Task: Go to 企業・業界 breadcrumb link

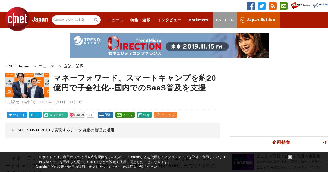Action: click(74, 66)
